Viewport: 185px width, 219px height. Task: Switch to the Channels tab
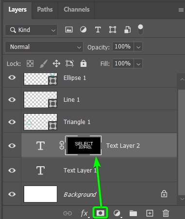click(x=77, y=9)
